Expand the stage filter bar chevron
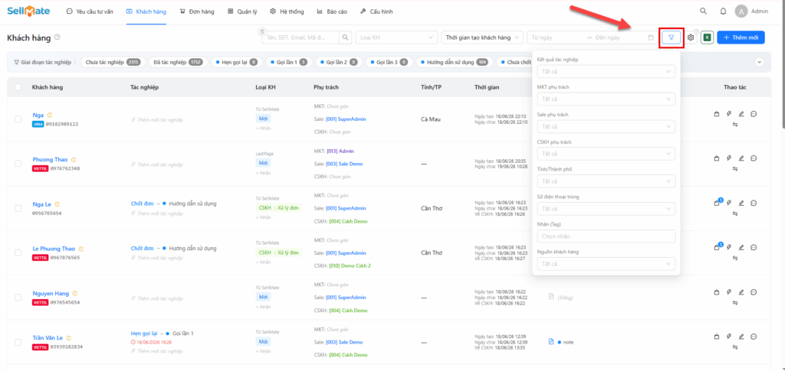Screen dimensions: 785x371 760,63
